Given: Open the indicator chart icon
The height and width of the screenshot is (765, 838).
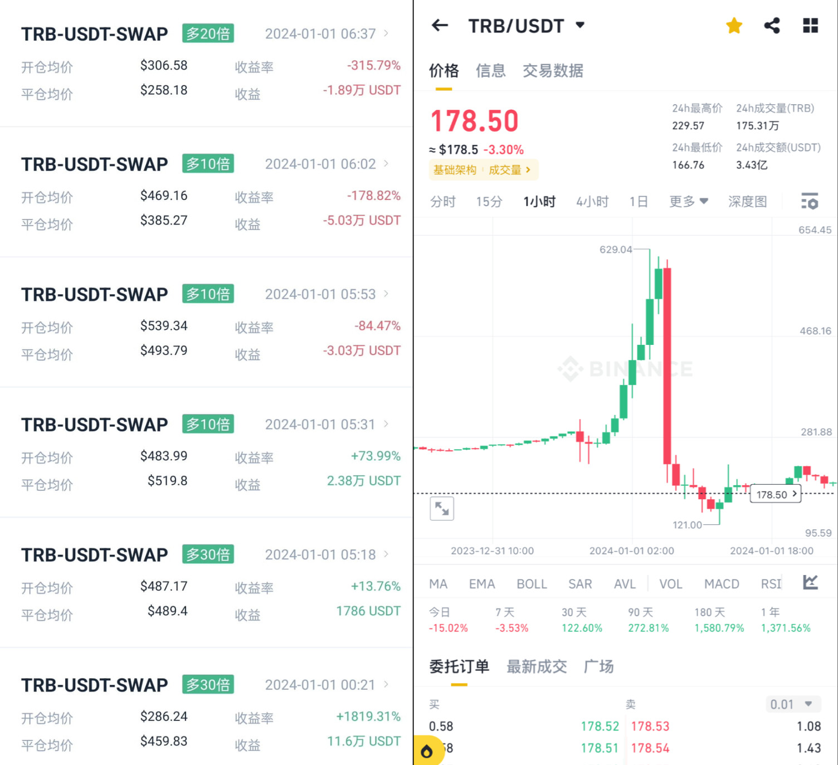Looking at the screenshot, I should tap(810, 583).
